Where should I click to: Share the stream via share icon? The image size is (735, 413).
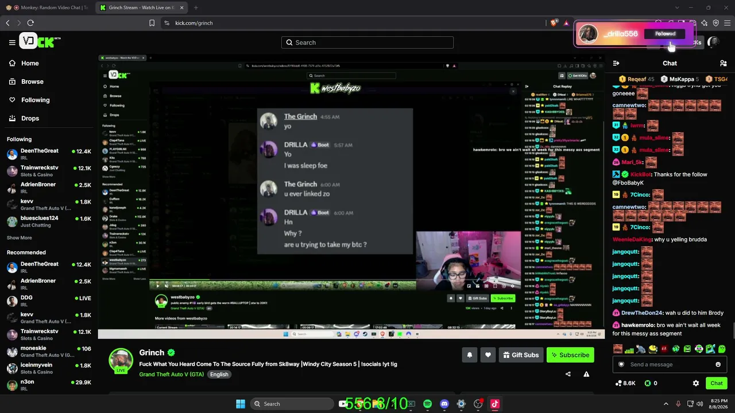click(x=568, y=374)
